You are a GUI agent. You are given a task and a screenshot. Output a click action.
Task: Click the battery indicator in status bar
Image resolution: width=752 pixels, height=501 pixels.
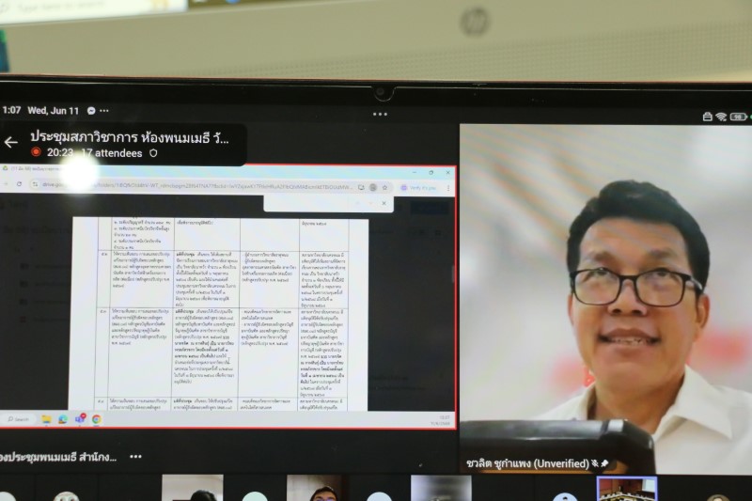pos(739,117)
